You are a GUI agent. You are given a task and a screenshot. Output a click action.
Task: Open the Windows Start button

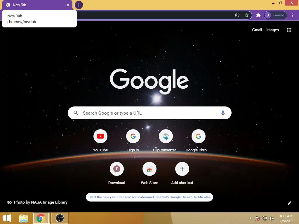(7, 218)
